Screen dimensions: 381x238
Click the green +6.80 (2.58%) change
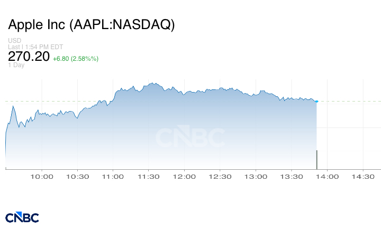[x=76, y=58]
